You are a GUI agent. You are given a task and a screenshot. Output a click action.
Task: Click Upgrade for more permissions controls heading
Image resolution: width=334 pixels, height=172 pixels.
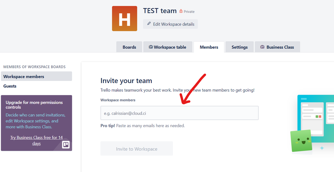coord(34,105)
